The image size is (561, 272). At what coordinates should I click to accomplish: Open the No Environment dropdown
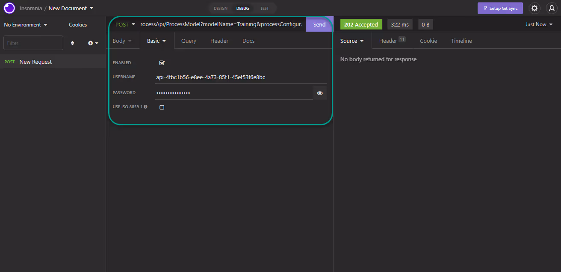click(26, 25)
